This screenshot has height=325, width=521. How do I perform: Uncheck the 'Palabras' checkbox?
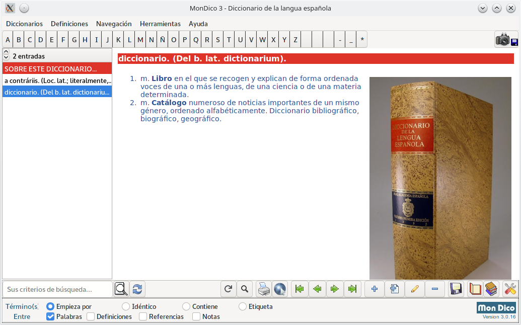point(50,317)
